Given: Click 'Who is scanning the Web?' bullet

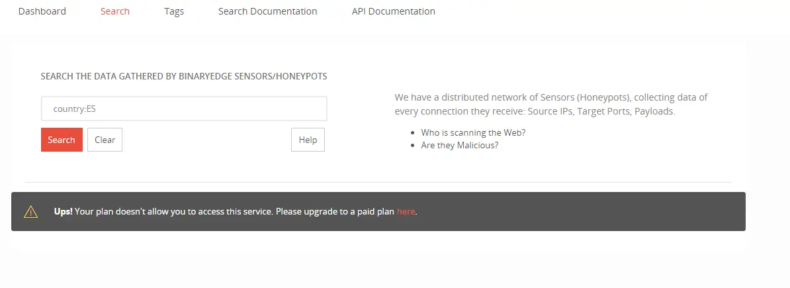Looking at the screenshot, I should pyautogui.click(x=473, y=132).
